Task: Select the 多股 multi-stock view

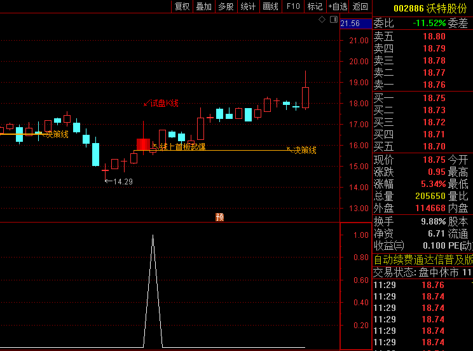Action: [x=226, y=6]
